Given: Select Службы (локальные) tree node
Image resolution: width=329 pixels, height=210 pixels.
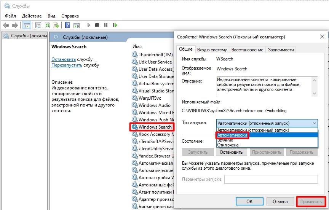Looking at the screenshot, I should (25, 36).
